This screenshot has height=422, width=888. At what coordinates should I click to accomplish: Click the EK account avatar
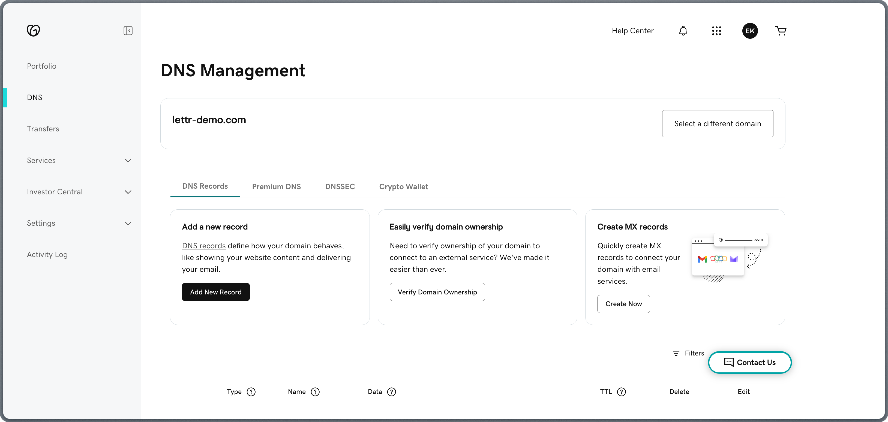point(750,31)
